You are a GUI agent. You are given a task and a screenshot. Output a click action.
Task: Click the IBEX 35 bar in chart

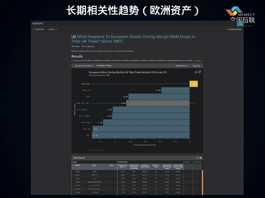[175, 90]
